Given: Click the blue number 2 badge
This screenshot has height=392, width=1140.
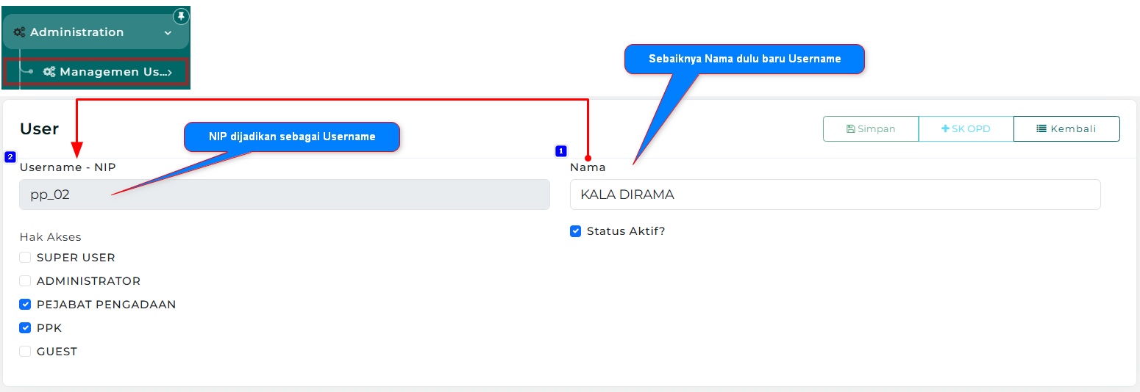Looking at the screenshot, I should (x=10, y=156).
